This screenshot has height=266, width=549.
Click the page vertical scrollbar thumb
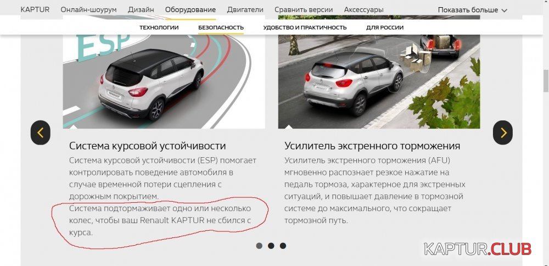point(546,82)
